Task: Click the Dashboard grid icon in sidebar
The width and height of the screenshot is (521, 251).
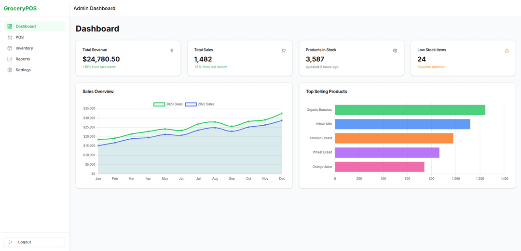Action: [x=10, y=26]
